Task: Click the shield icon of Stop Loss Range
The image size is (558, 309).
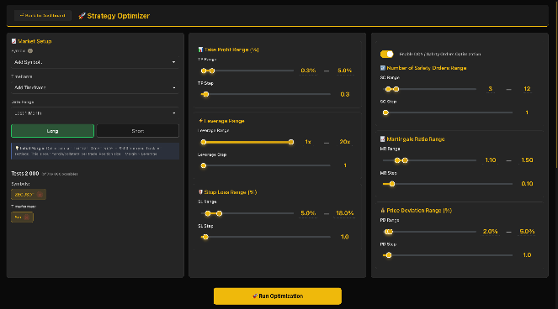Action: point(200,192)
